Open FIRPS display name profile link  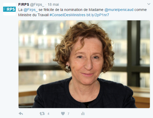24,4
